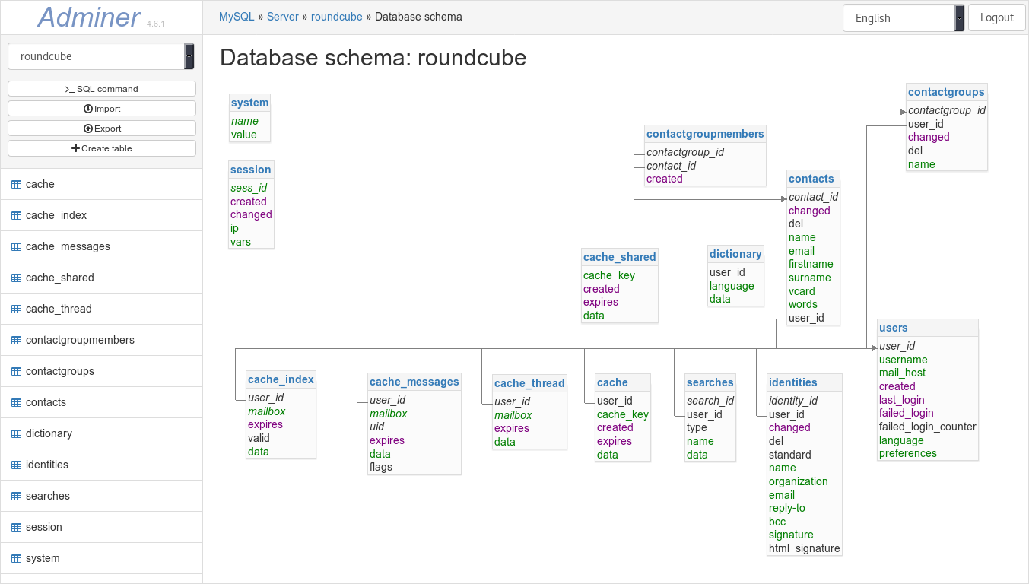Viewport: 1029px width, 584px height.
Task: Select the session table in the sidebar
Action: (x=43, y=527)
